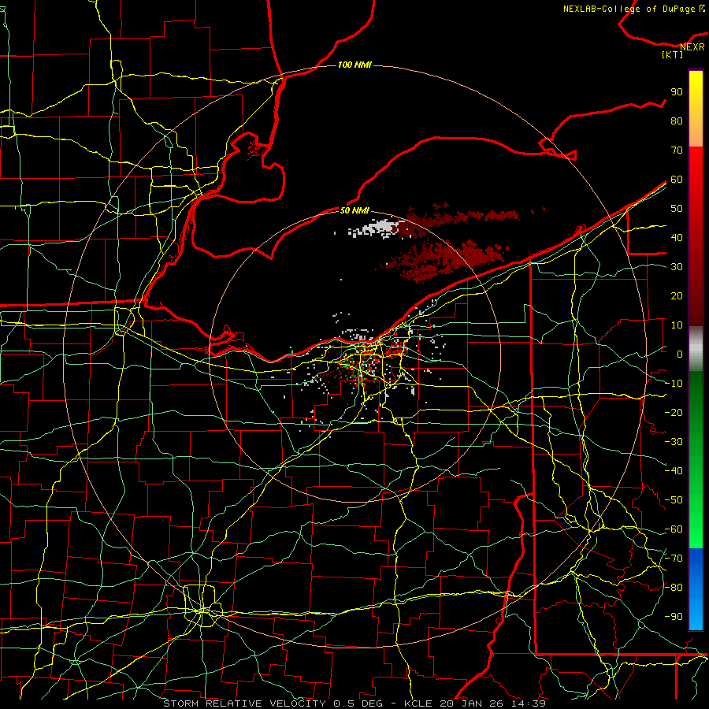Click the KCLE station identifier in footer
The image size is (709, 709).
point(417,703)
